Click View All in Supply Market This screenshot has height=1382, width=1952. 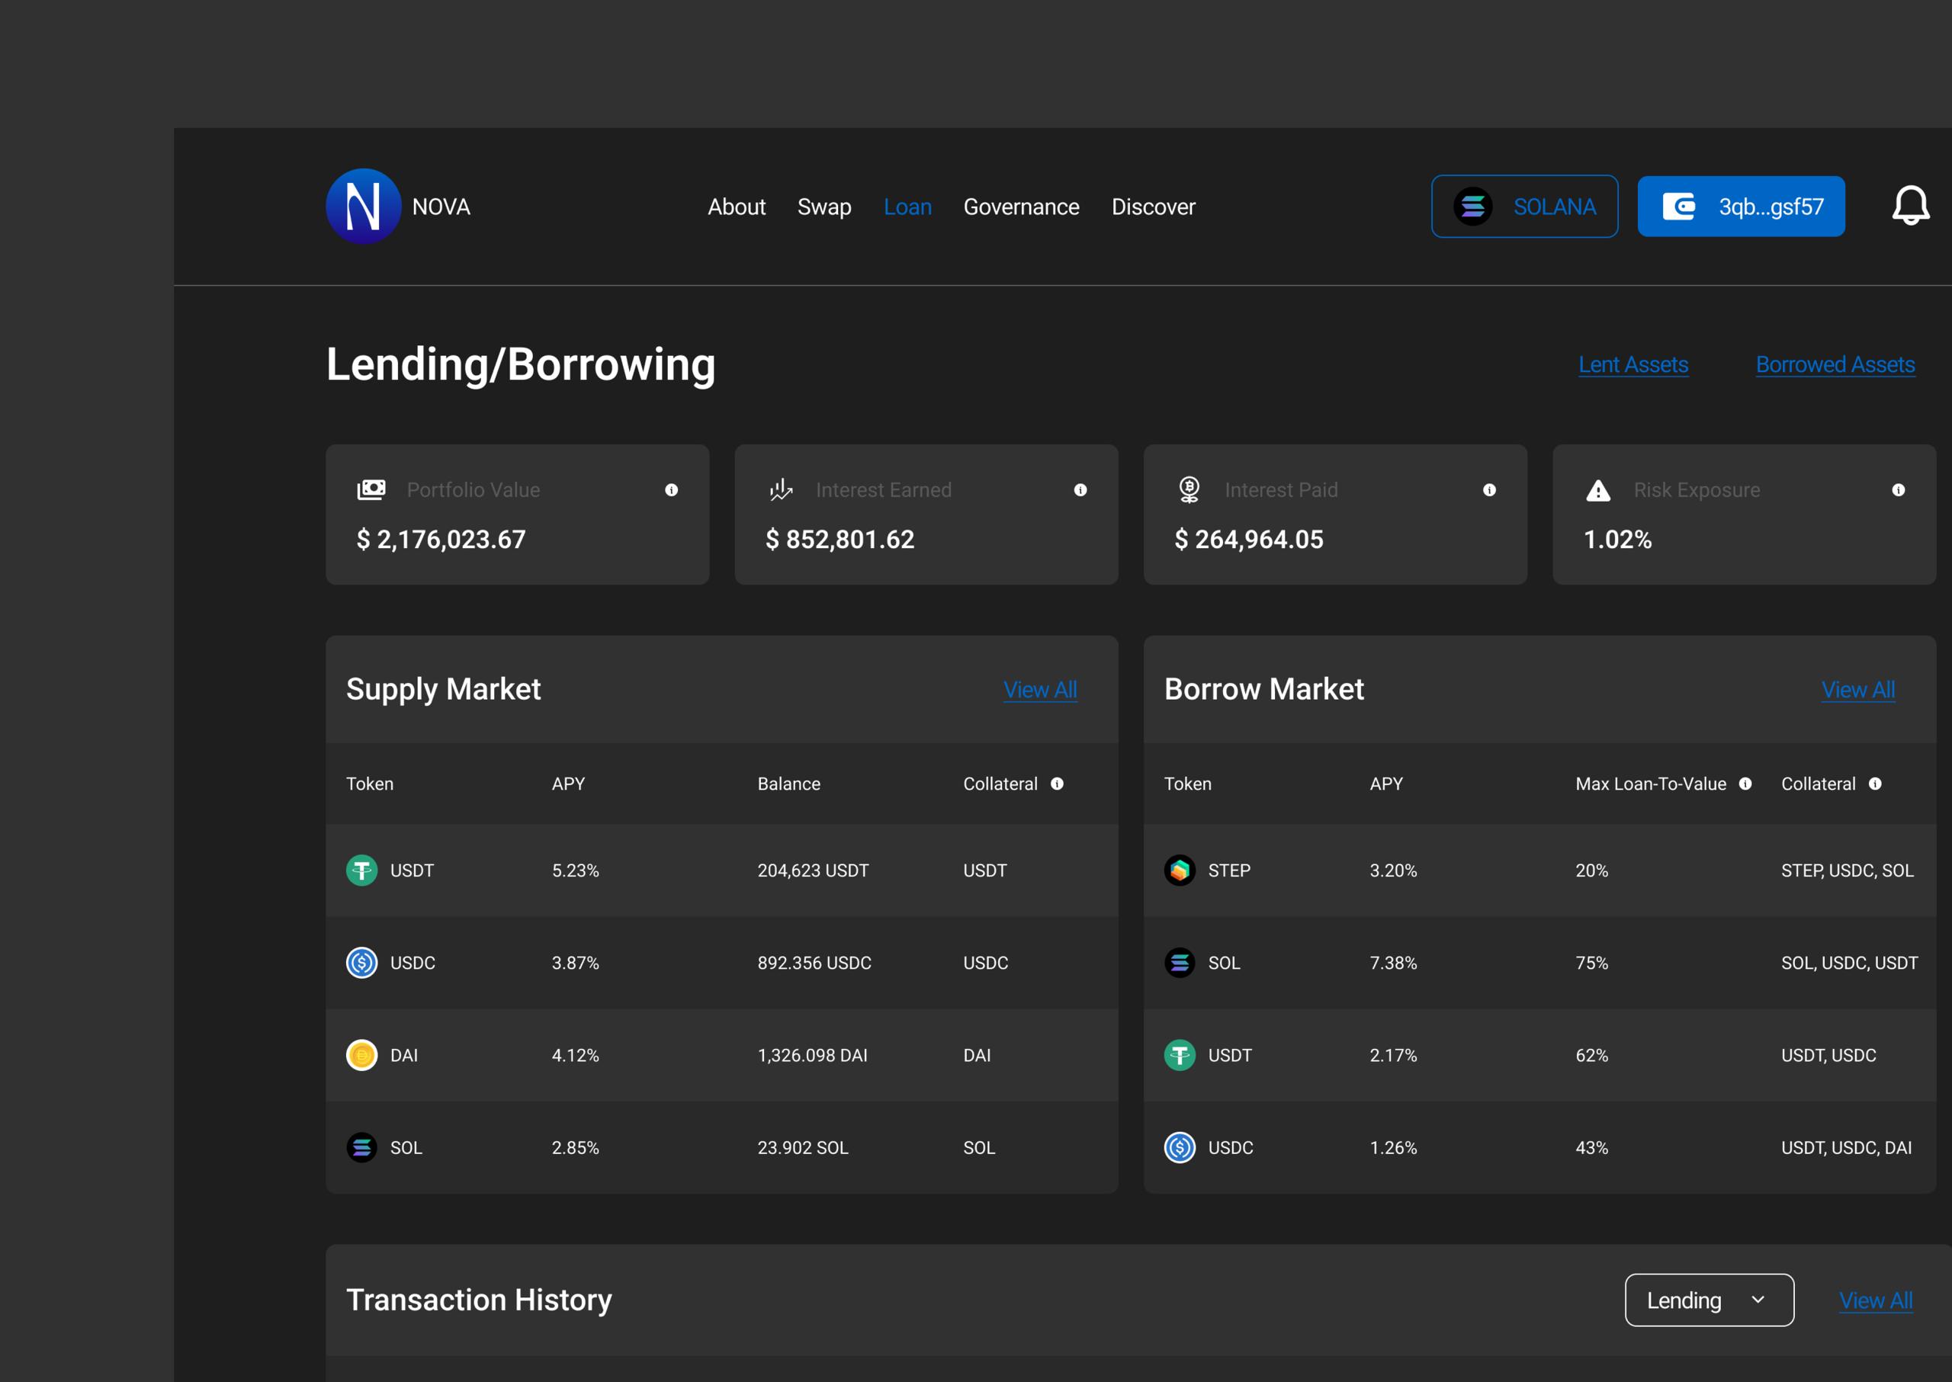point(1039,690)
